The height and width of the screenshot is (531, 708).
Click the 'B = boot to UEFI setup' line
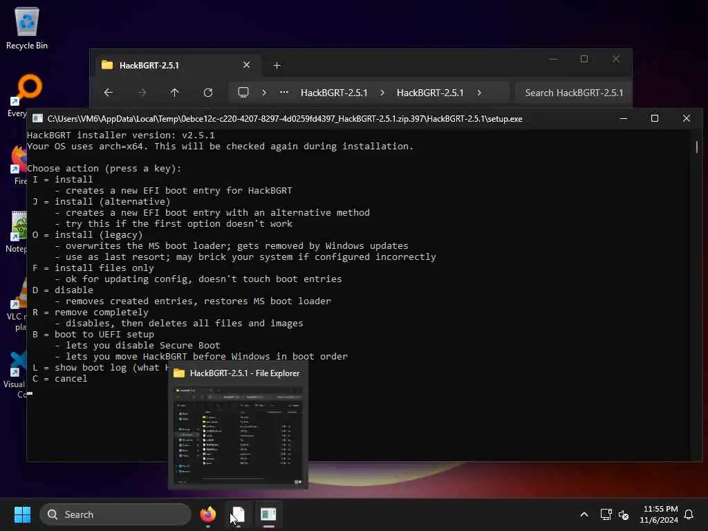[x=93, y=334]
